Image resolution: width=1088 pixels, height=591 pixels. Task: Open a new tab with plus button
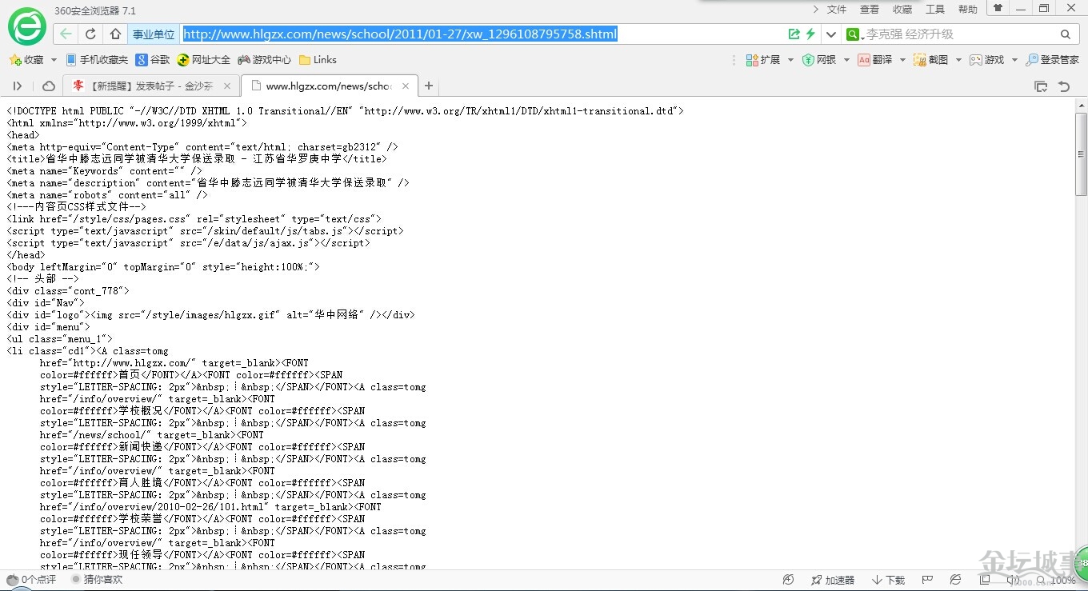point(429,86)
